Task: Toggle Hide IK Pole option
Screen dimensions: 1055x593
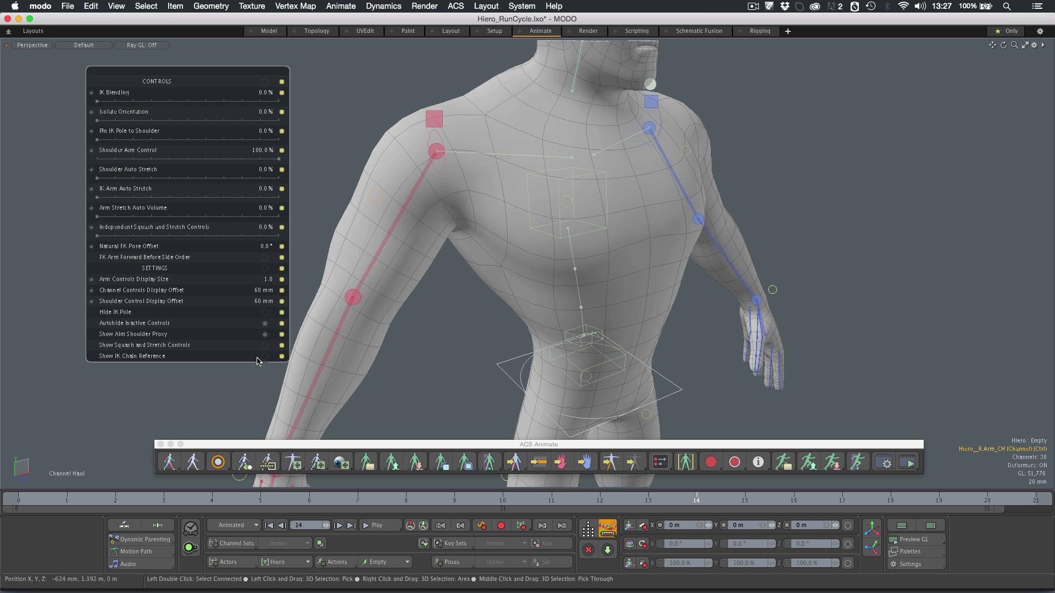Action: [265, 312]
